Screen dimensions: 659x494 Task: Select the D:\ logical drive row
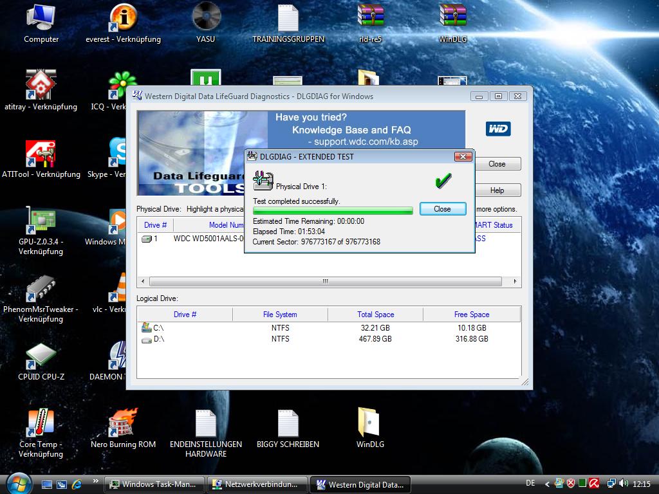(329, 338)
